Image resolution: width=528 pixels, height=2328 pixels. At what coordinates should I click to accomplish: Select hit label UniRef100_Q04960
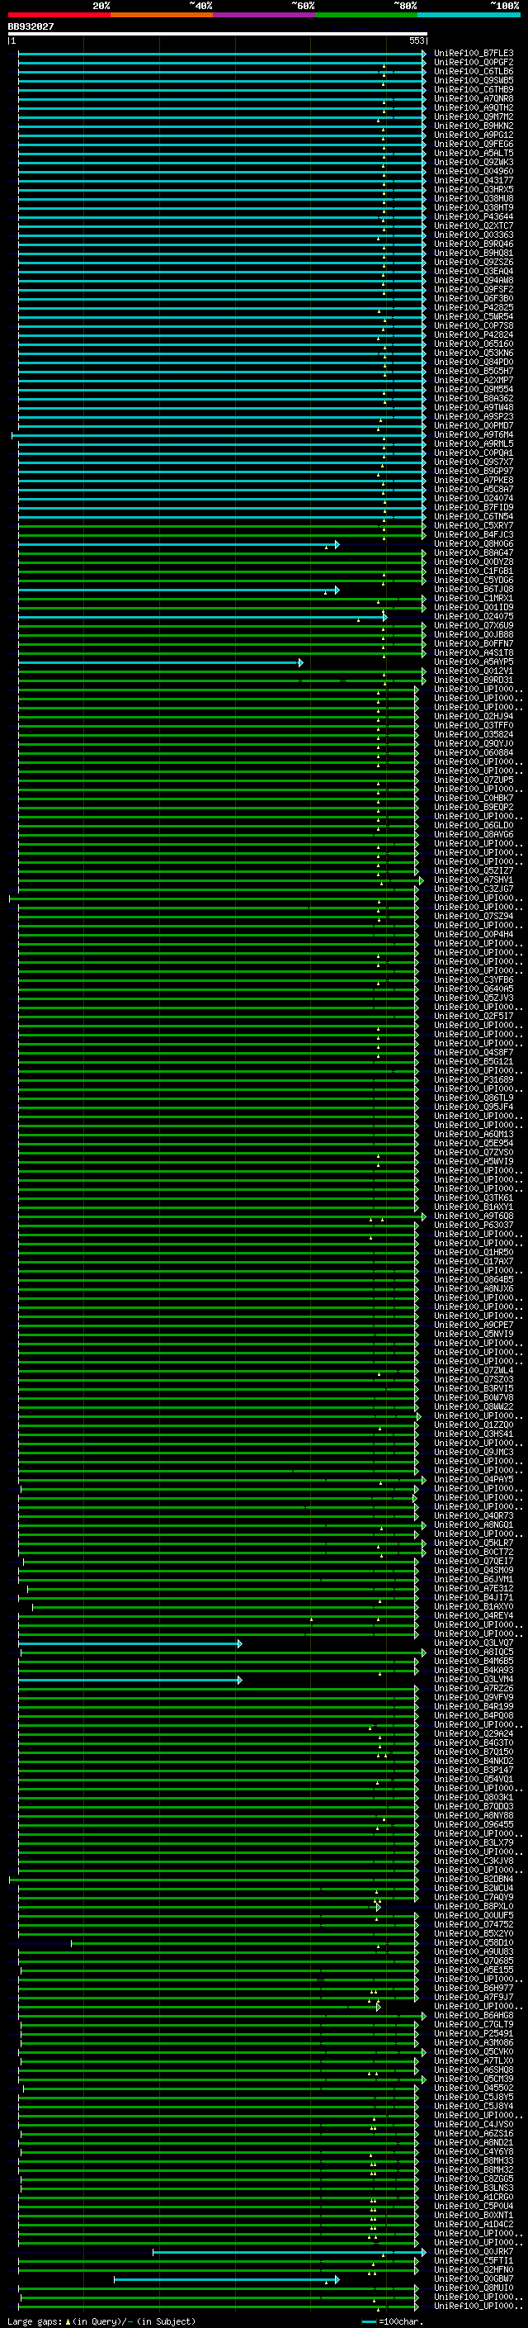pyautogui.click(x=474, y=172)
